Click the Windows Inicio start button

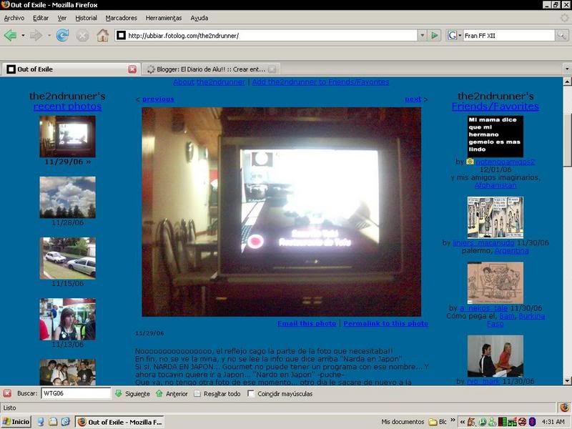(16, 422)
